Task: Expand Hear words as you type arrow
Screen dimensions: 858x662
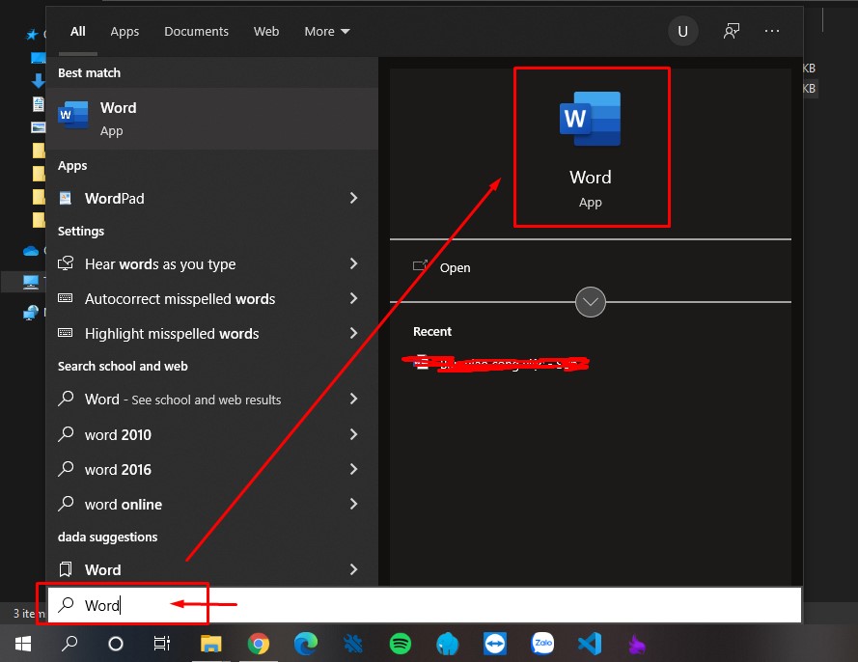Action: [353, 263]
